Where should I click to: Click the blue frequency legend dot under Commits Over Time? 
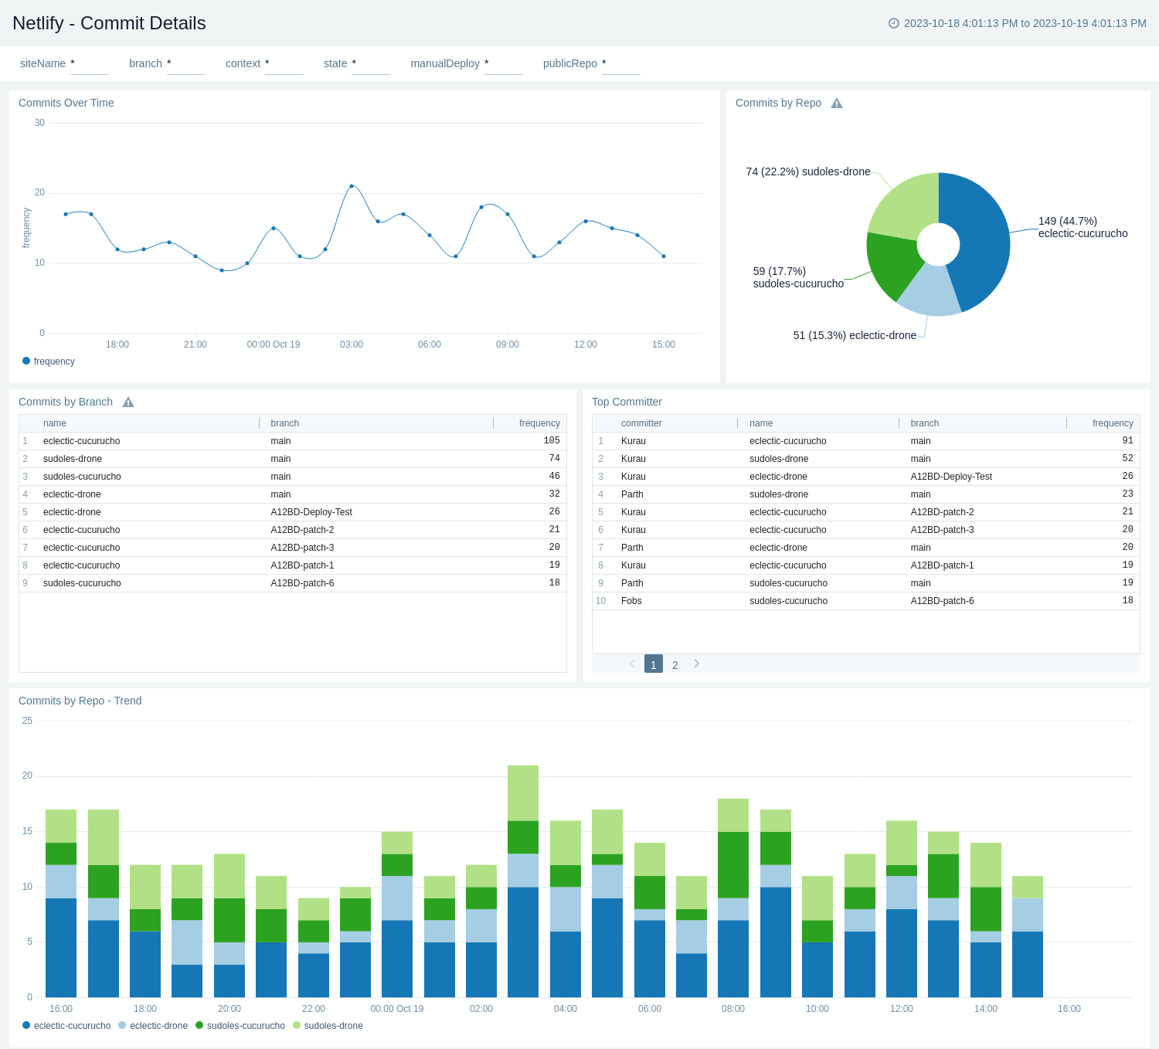coord(25,361)
